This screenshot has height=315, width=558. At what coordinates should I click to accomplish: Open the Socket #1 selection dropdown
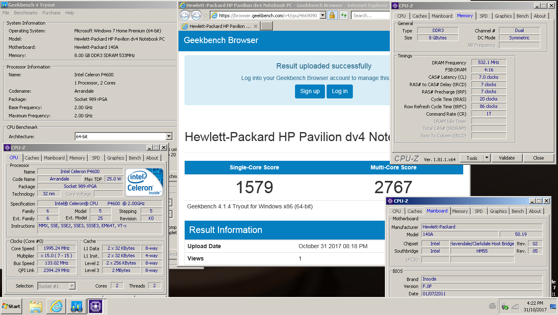click(72, 286)
